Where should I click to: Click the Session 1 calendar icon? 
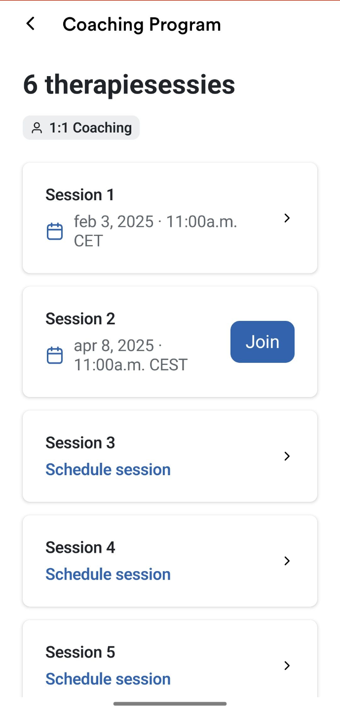coord(55,231)
